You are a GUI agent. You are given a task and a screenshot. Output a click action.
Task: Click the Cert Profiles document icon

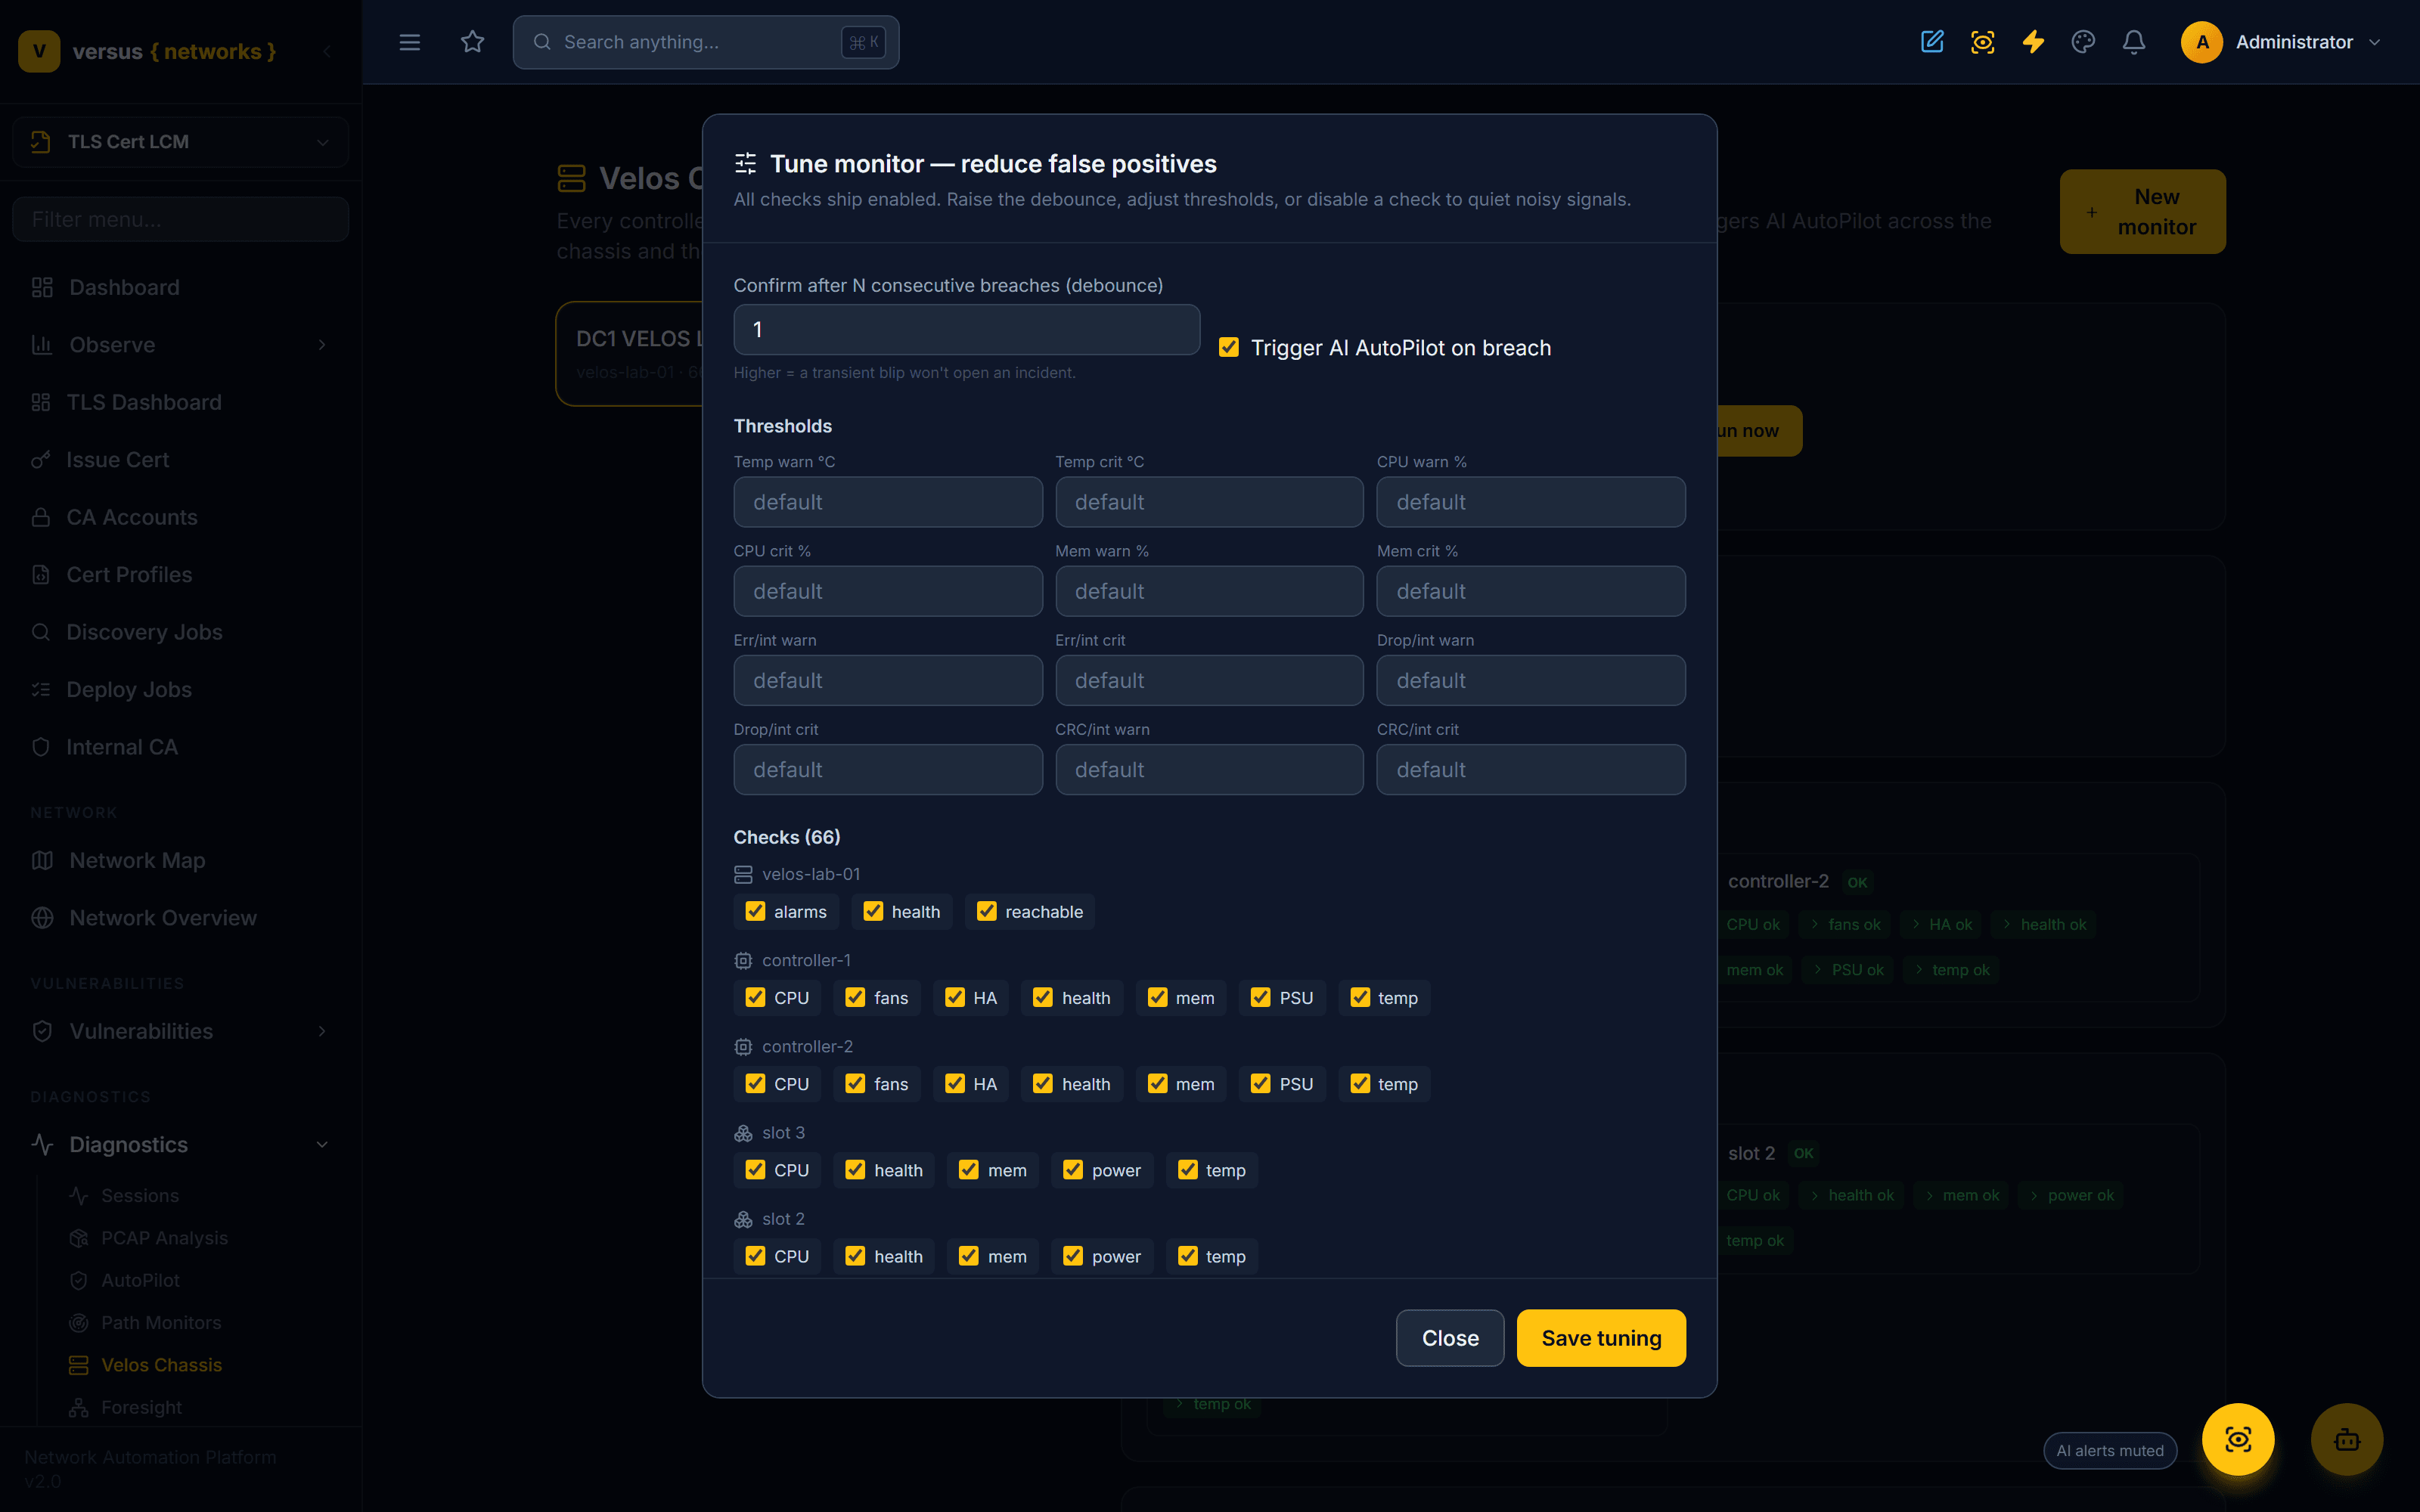click(41, 575)
